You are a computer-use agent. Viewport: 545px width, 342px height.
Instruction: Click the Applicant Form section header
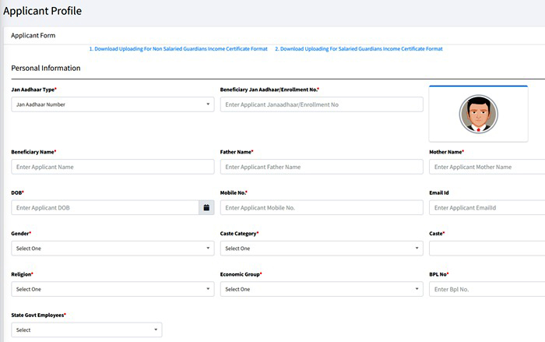click(x=33, y=36)
